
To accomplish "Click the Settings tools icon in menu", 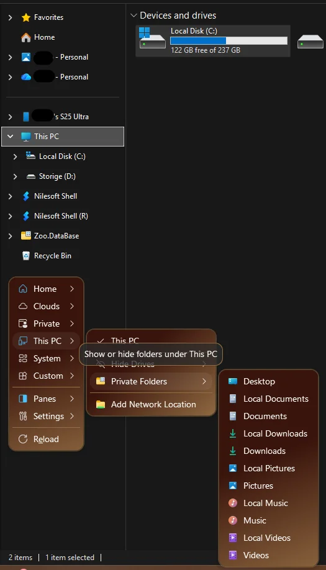I will point(23,416).
